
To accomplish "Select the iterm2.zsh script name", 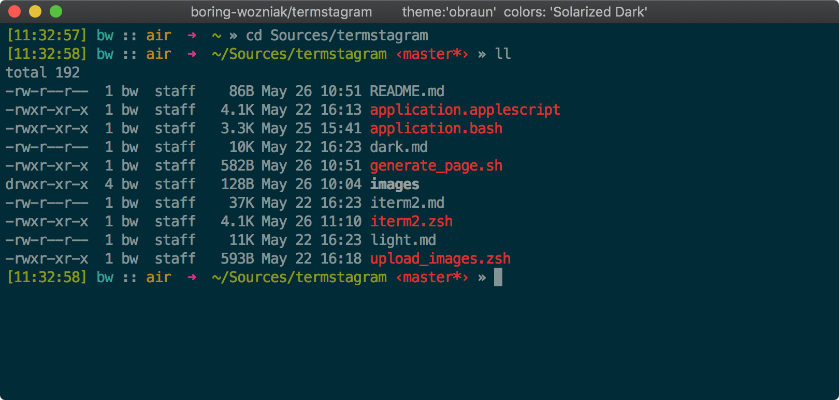I will click(x=411, y=222).
